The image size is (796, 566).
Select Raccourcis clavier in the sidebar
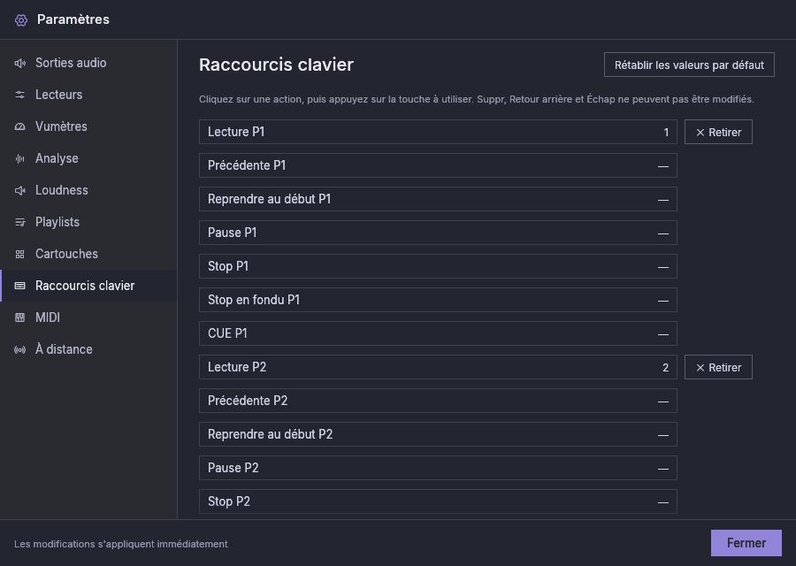pos(88,286)
